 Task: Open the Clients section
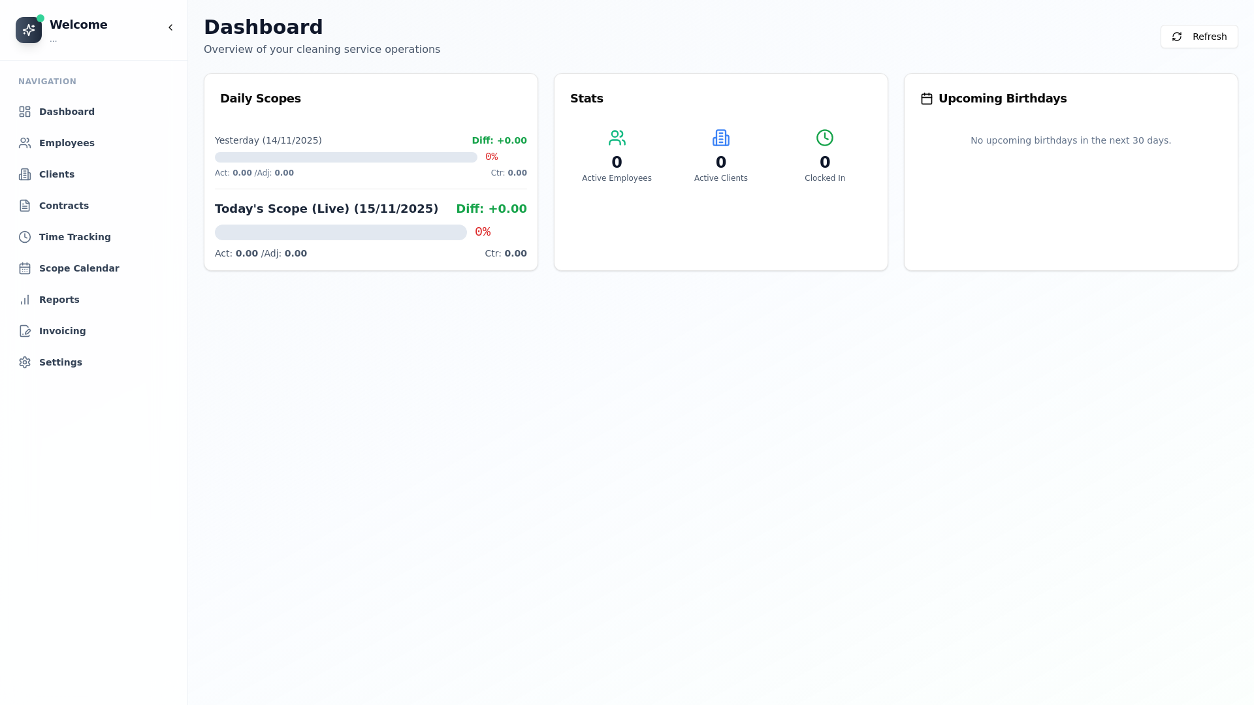pyautogui.click(x=93, y=174)
